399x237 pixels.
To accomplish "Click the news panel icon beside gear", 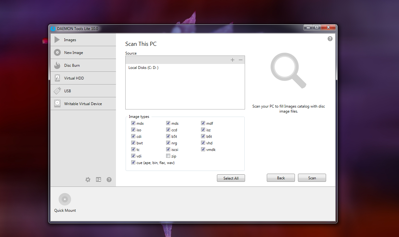I will click(x=99, y=180).
